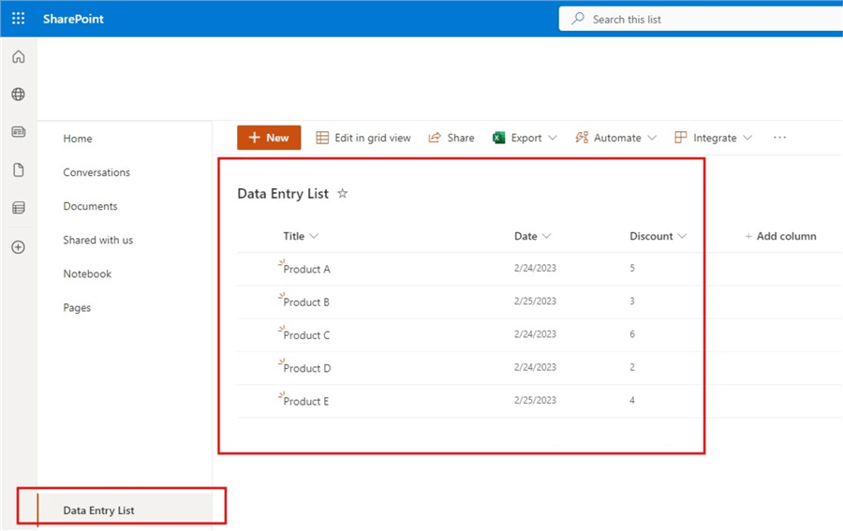Open the news icon in left rail
The width and height of the screenshot is (843, 531).
click(x=19, y=132)
